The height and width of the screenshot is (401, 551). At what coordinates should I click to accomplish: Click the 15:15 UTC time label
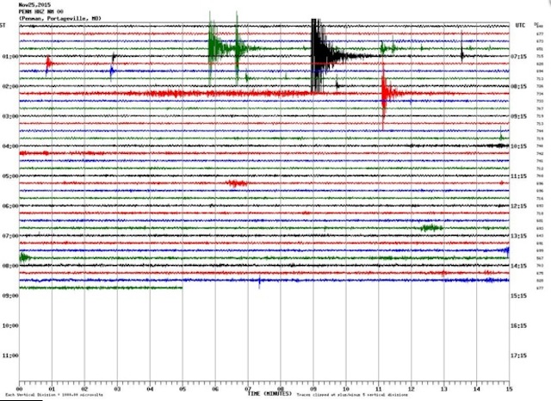point(518,296)
